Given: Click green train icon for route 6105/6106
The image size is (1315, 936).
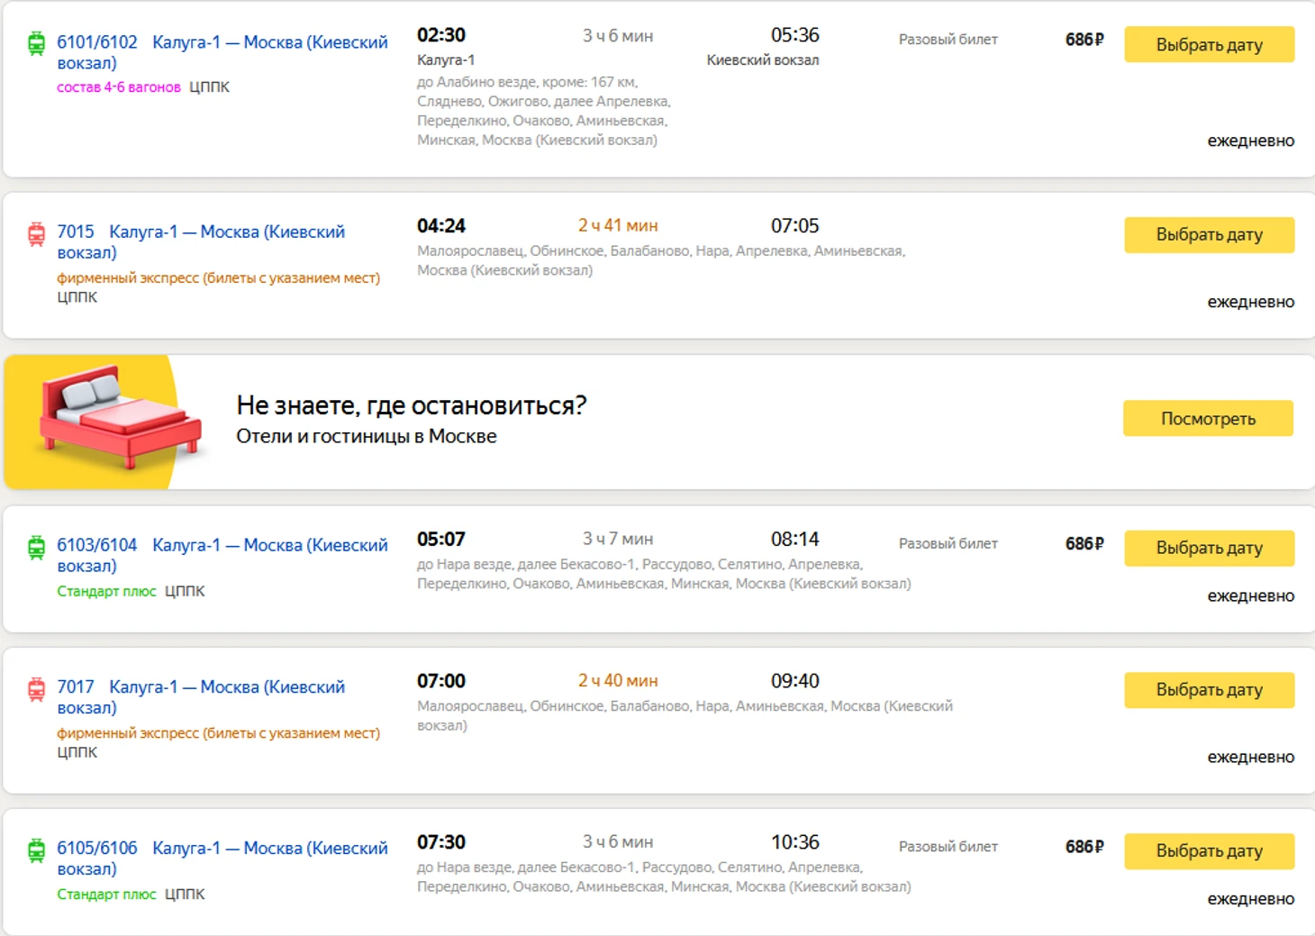Looking at the screenshot, I should [36, 850].
